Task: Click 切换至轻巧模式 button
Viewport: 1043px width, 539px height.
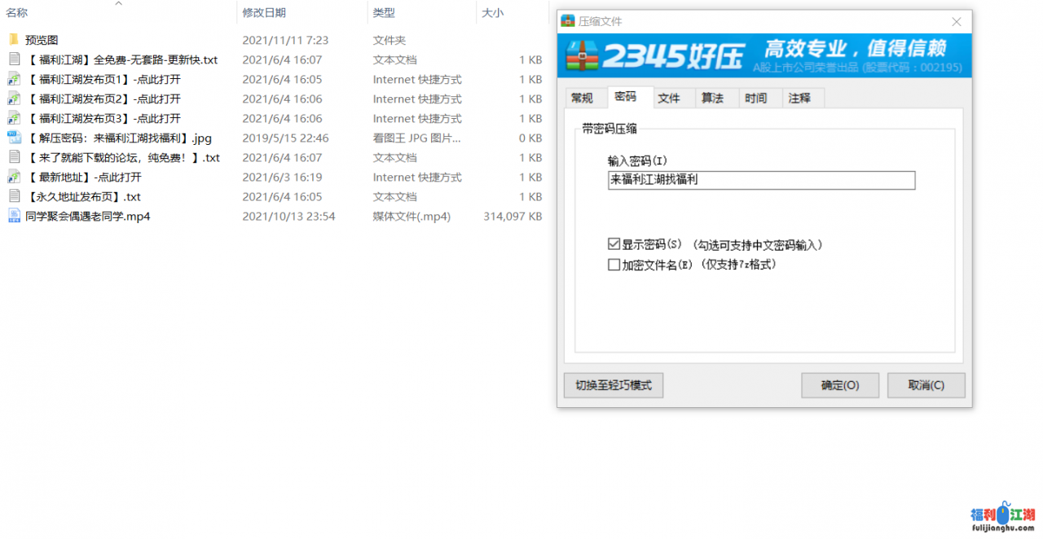Action: pos(613,385)
